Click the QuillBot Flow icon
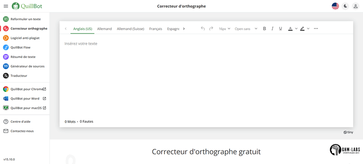 (6, 48)
